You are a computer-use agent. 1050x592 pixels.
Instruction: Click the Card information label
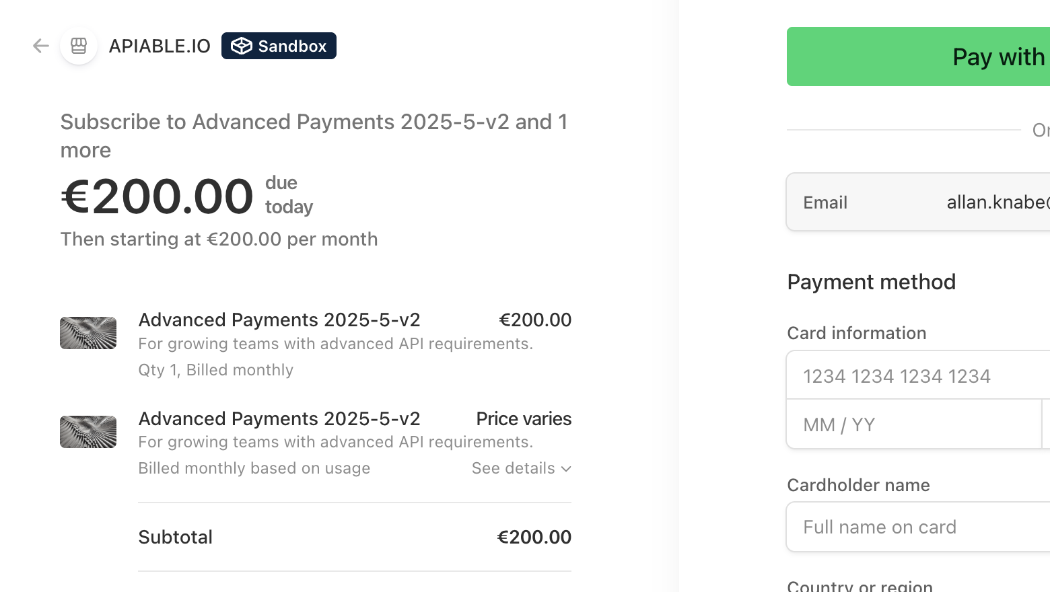pos(856,333)
